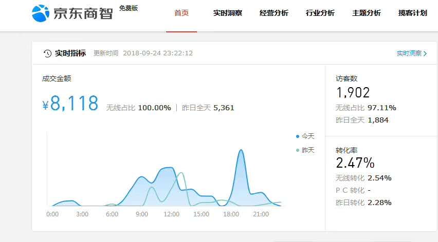Click the chevron arrow after 实时洞察 link
This screenshot has height=242, width=438.
click(x=425, y=53)
